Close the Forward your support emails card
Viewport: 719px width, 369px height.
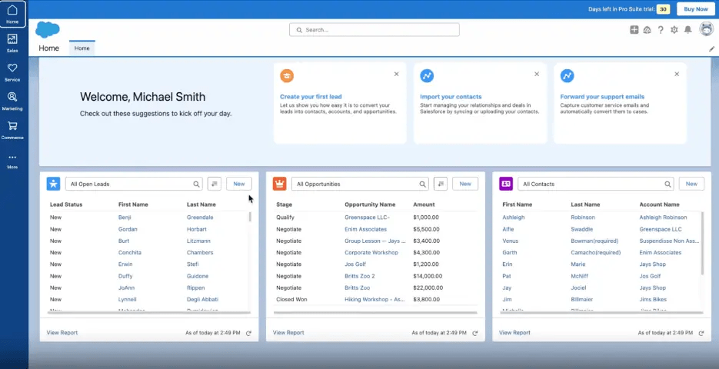tap(677, 74)
